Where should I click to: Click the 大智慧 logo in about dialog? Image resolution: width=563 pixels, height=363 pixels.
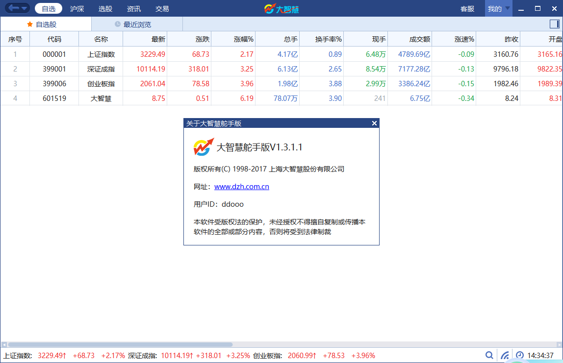(x=204, y=147)
